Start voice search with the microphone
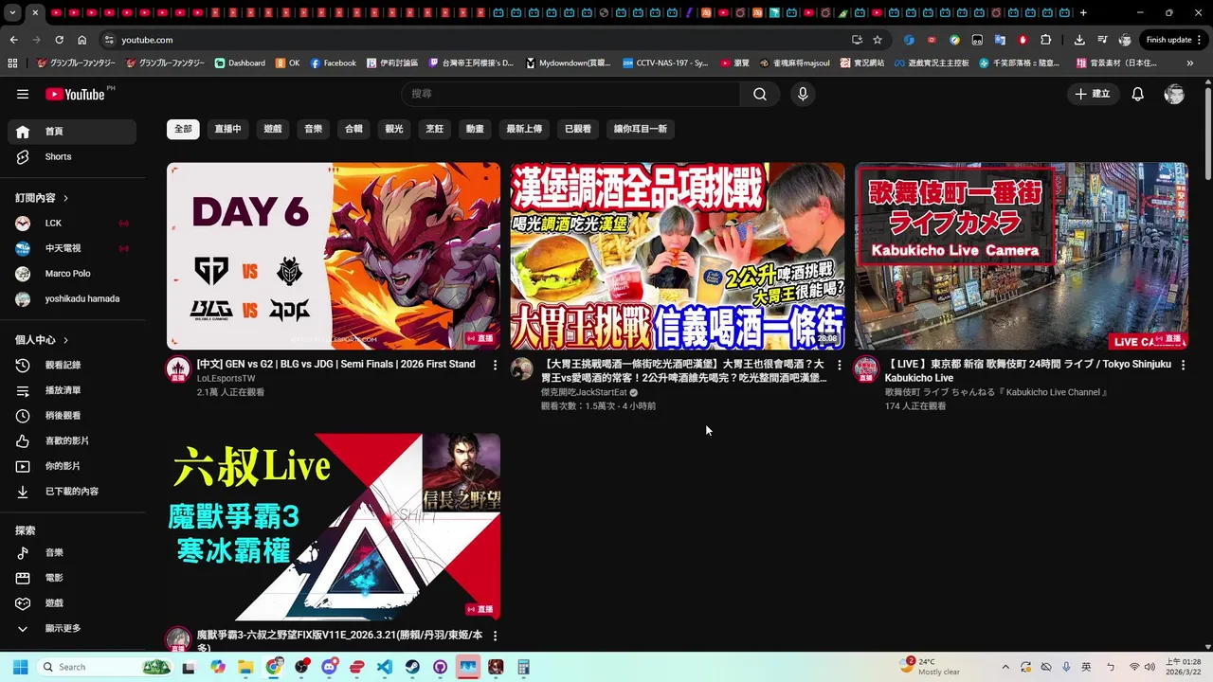The image size is (1213, 682). [x=803, y=94]
